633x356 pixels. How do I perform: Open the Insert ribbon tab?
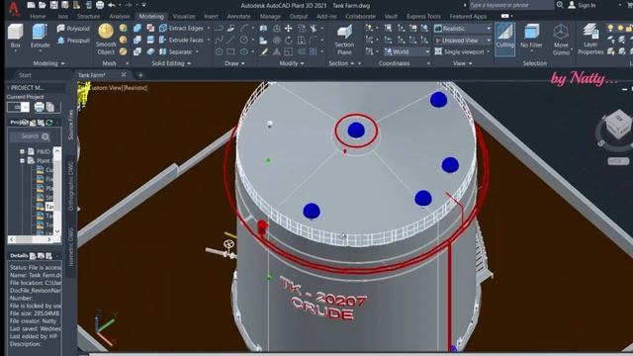pyautogui.click(x=211, y=17)
